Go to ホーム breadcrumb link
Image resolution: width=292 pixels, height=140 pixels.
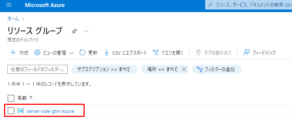(x=13, y=18)
